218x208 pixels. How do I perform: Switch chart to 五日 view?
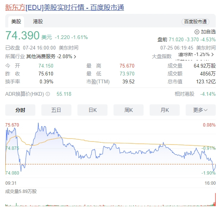pos(56,110)
